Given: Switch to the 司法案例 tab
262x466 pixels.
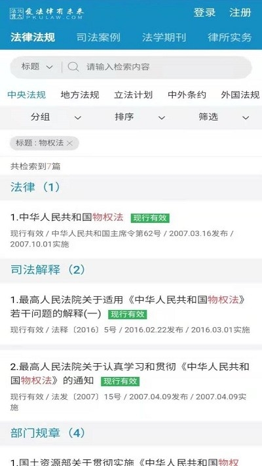Looking at the screenshot, I should (98, 37).
